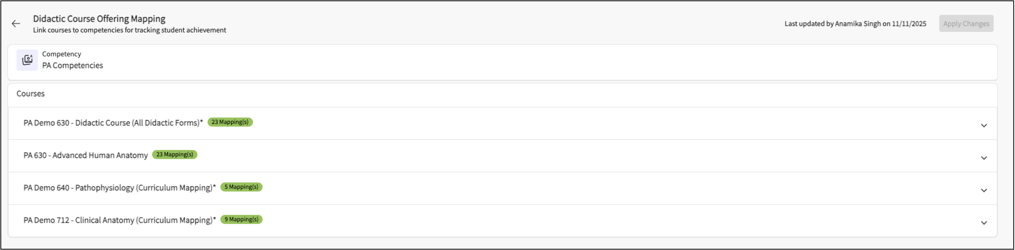Viewport: 1015px width, 250px height.
Task: Expand the Pathophysiology row chevron
Action: click(x=984, y=191)
